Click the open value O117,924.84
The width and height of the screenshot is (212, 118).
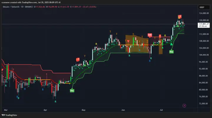(39, 7)
